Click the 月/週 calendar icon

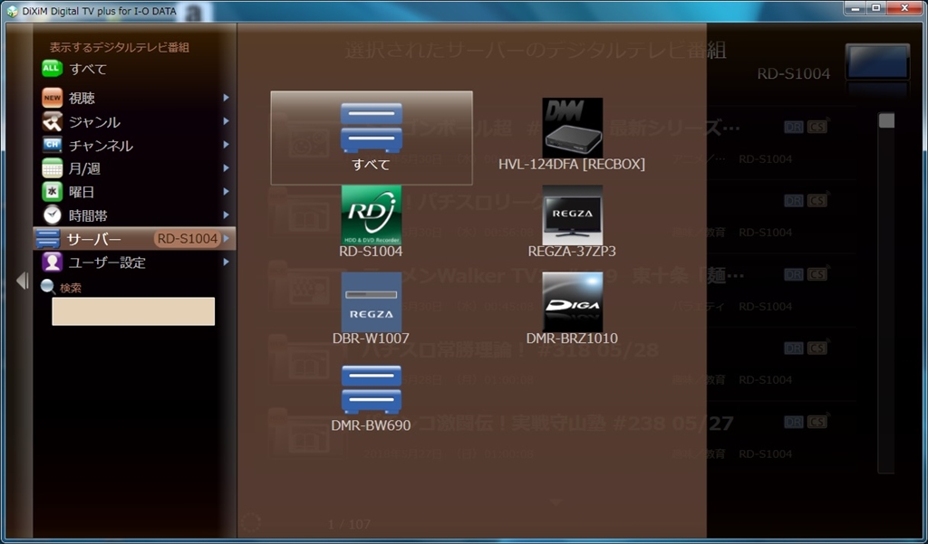click(52, 168)
